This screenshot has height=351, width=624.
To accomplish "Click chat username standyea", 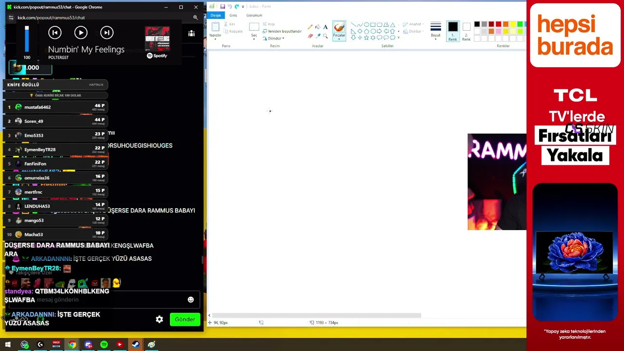I will pyautogui.click(x=19, y=292).
